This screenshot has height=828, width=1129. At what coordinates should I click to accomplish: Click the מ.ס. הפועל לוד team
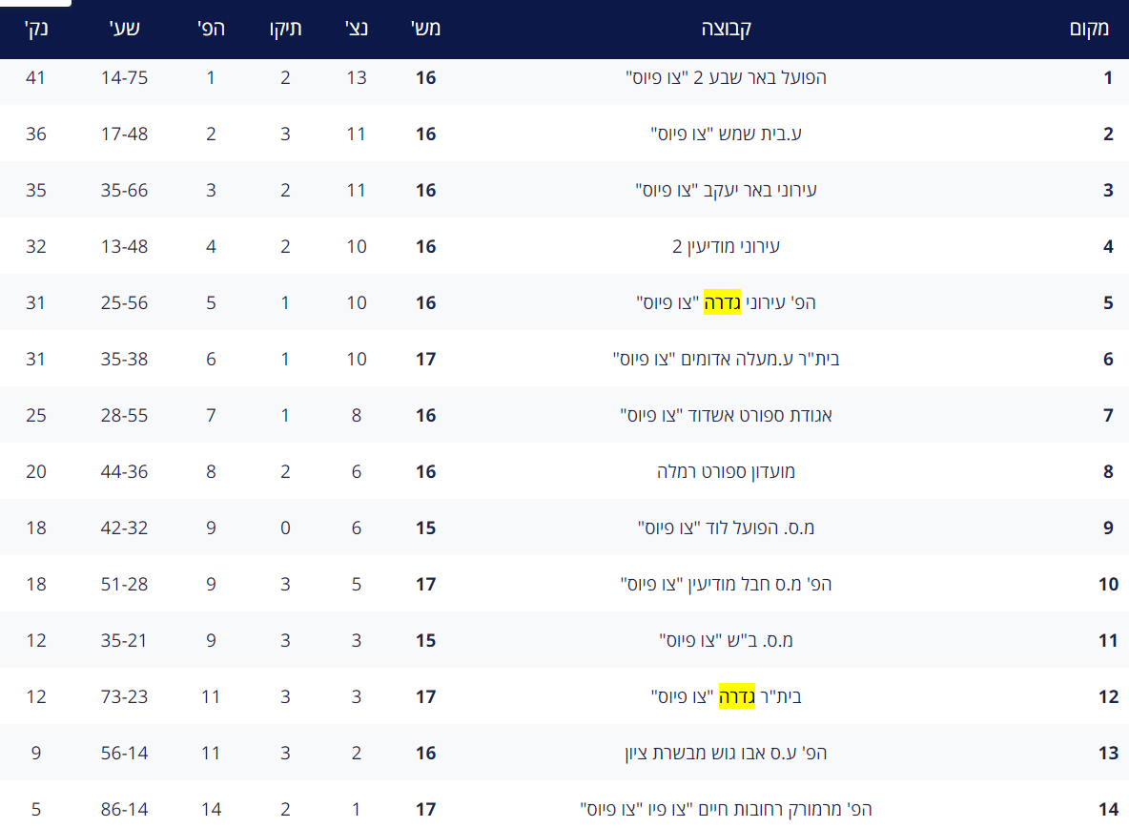pos(726,528)
